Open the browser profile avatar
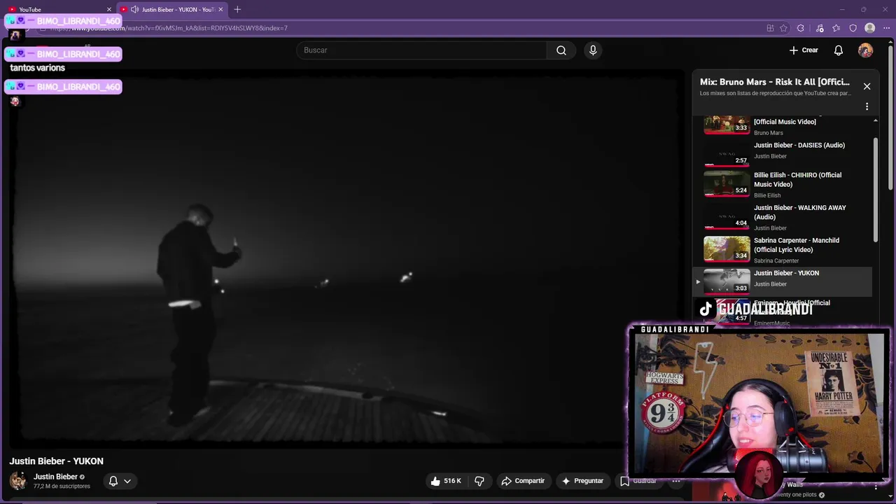This screenshot has width=896, height=504. point(870,28)
